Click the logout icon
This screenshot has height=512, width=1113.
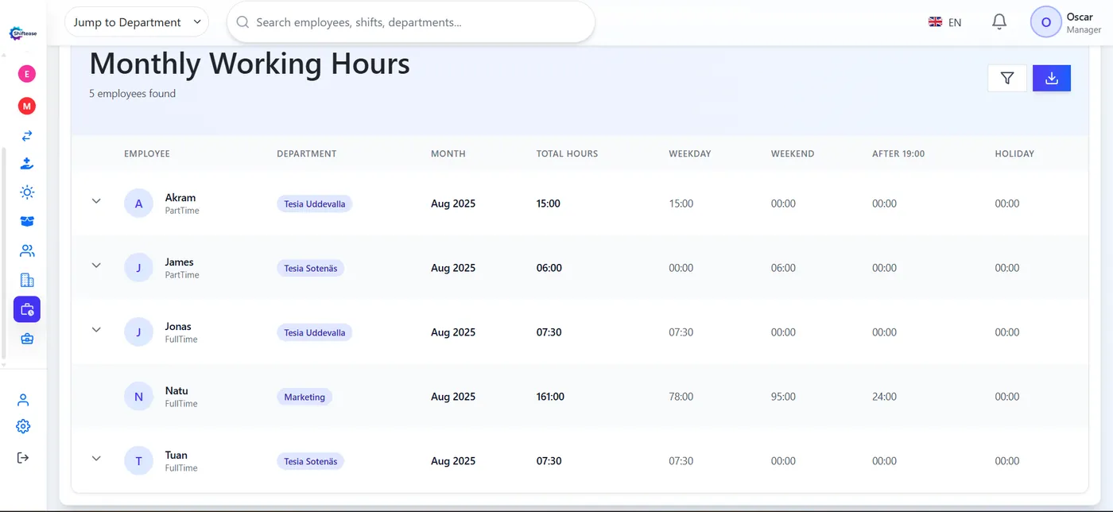23,457
